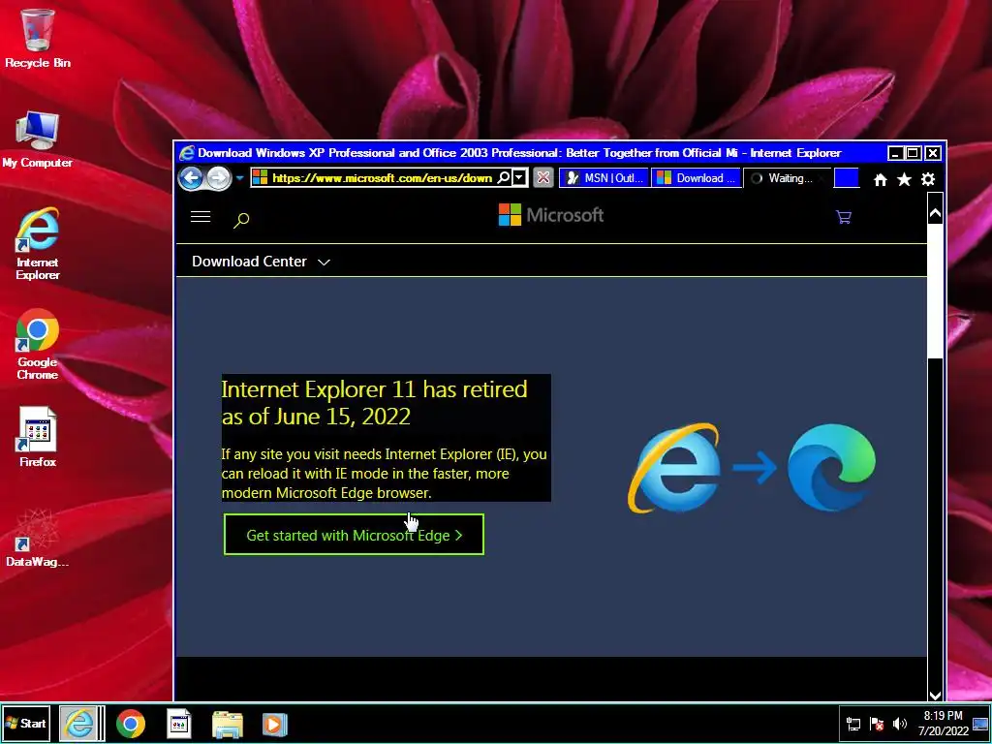Select the Firefox desktop shortcut
Screen dimensions: 992x744
coord(38,437)
